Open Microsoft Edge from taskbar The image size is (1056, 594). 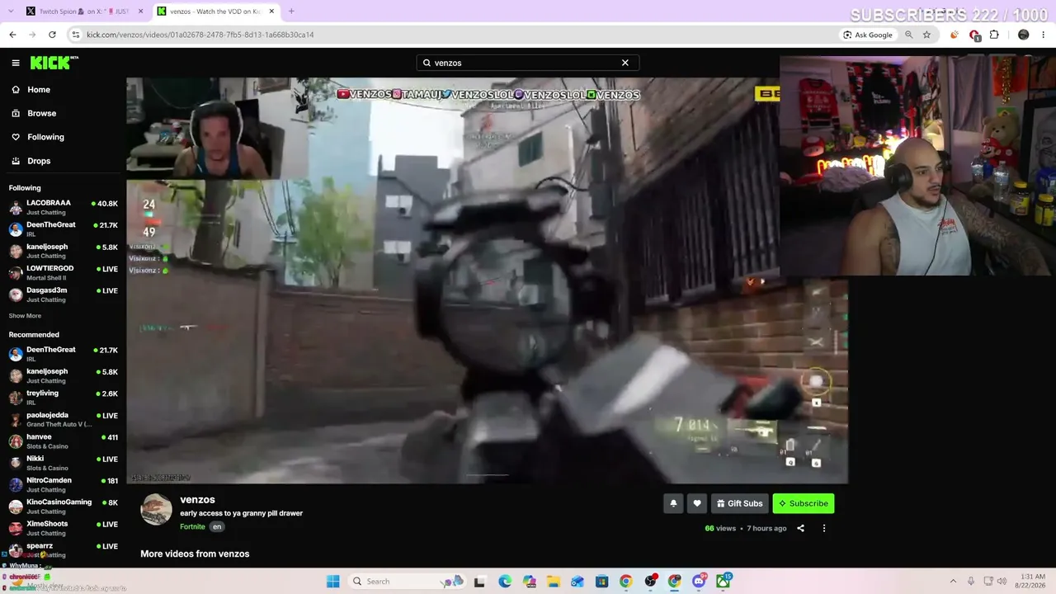pos(505,582)
